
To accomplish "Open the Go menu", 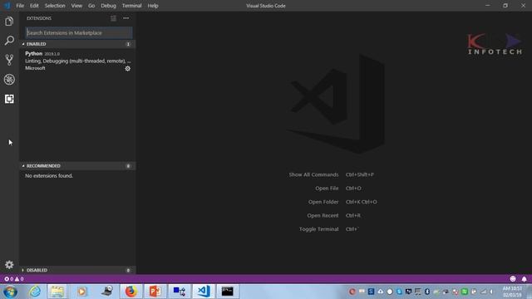I will pos(91,6).
